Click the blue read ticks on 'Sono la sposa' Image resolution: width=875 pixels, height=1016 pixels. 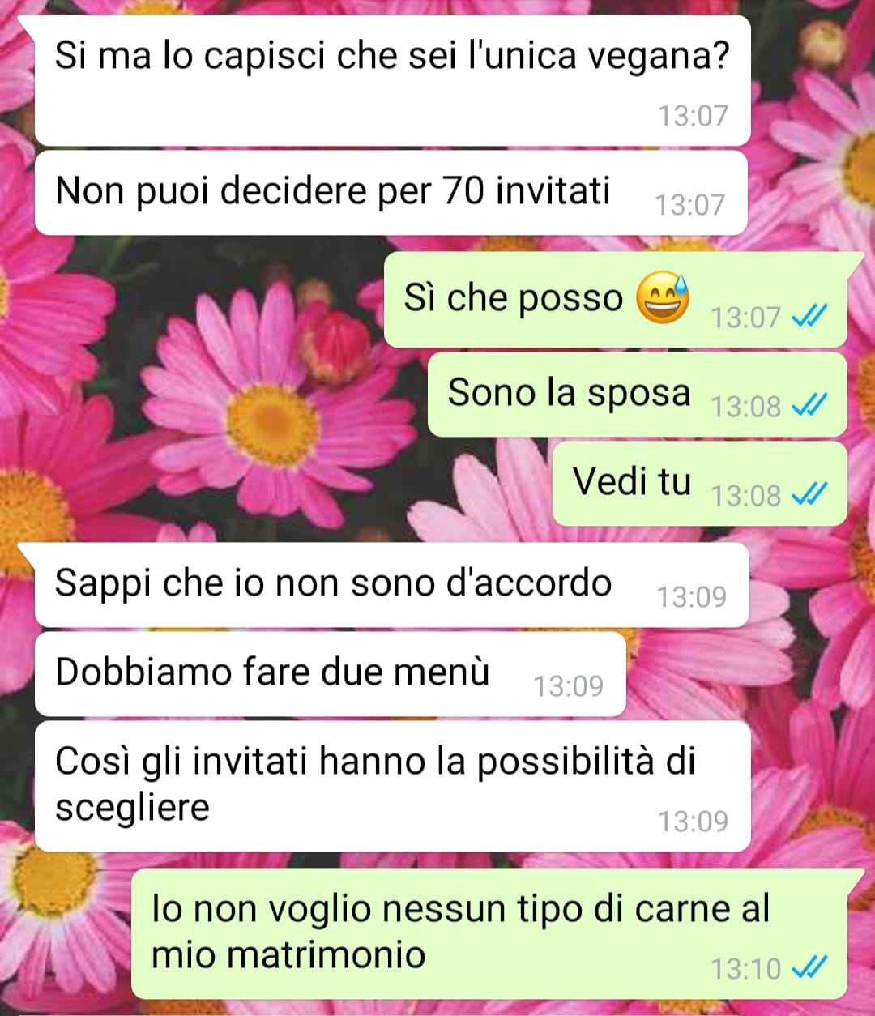tap(809, 404)
